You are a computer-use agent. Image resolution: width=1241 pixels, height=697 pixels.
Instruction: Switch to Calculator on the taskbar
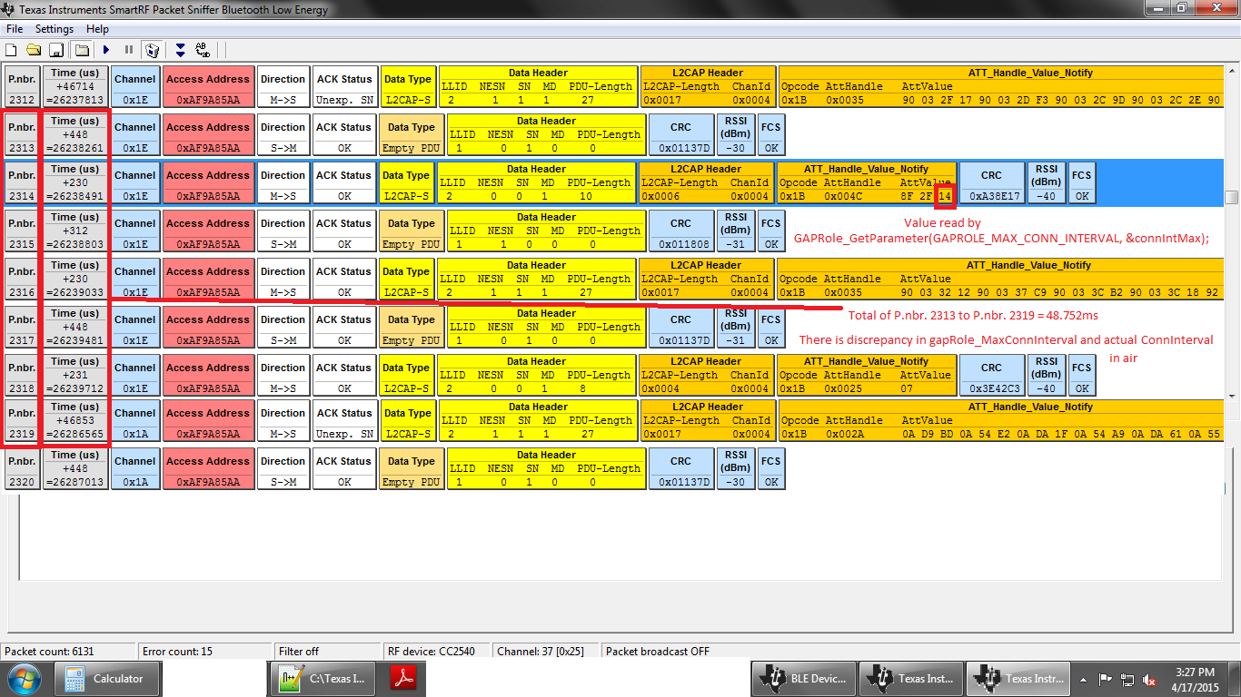click(x=107, y=679)
